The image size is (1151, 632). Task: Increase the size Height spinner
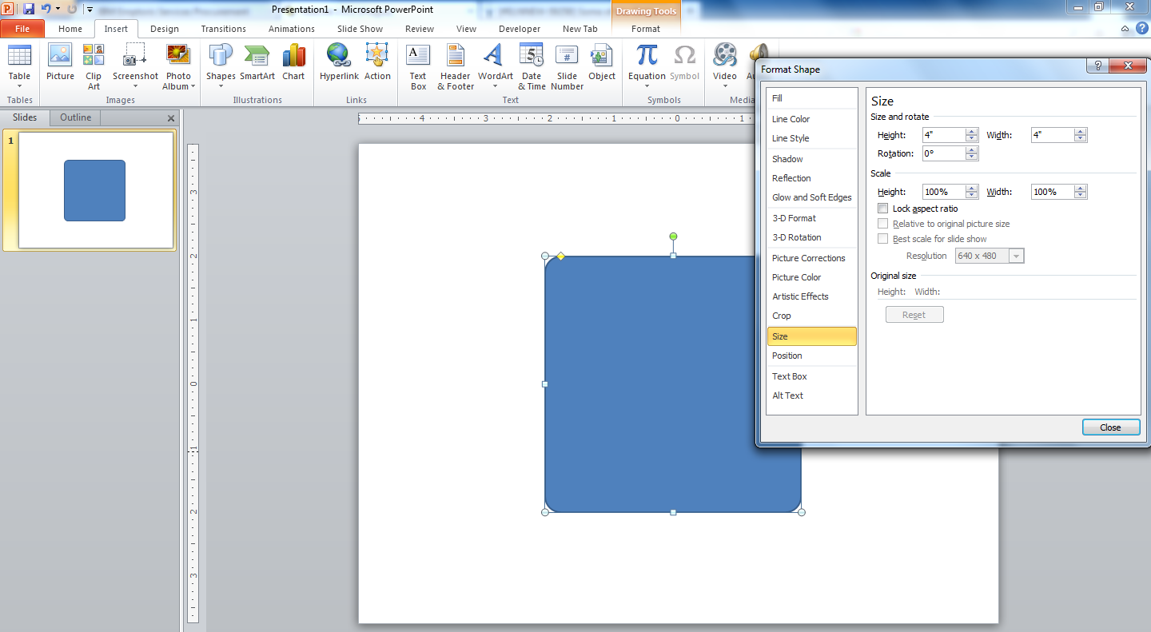[972, 132]
